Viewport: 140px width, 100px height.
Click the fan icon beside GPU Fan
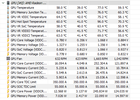click(x=8, y=59)
